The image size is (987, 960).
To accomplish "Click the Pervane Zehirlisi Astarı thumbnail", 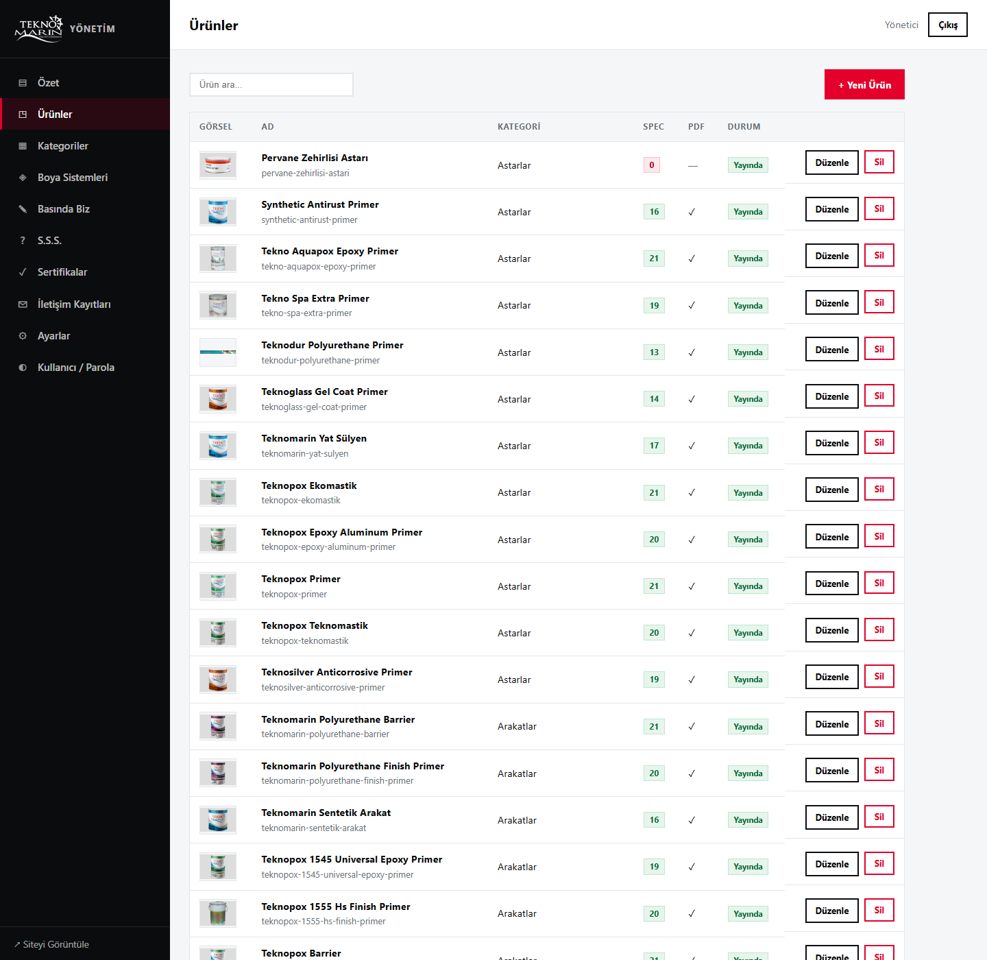I will pyautogui.click(x=218, y=165).
